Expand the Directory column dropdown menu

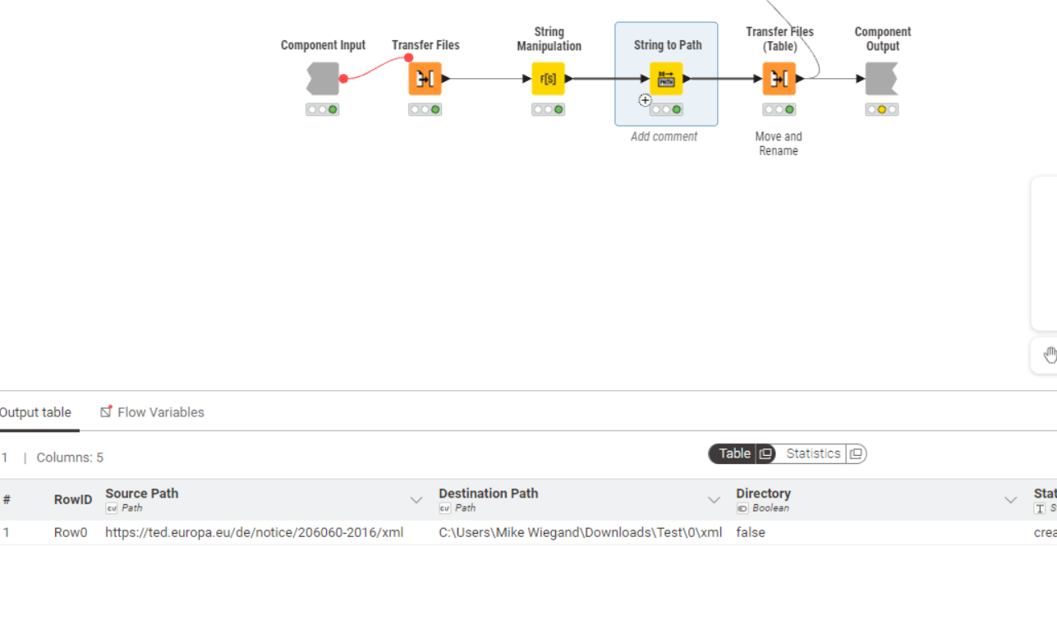point(1010,500)
